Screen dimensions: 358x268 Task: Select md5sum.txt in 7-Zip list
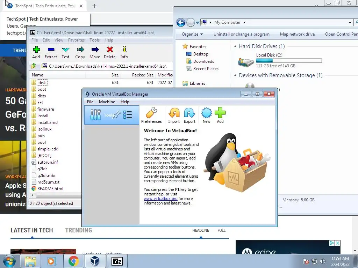(48, 182)
